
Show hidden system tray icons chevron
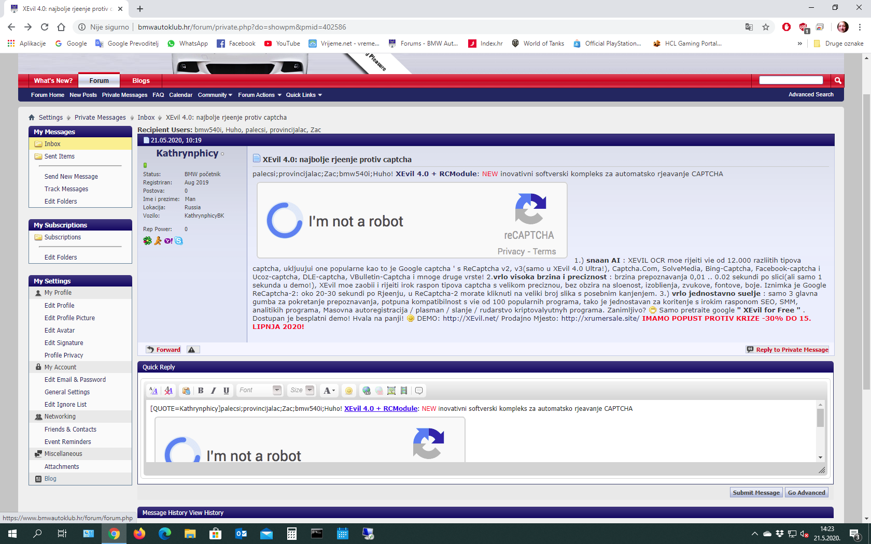click(x=754, y=534)
